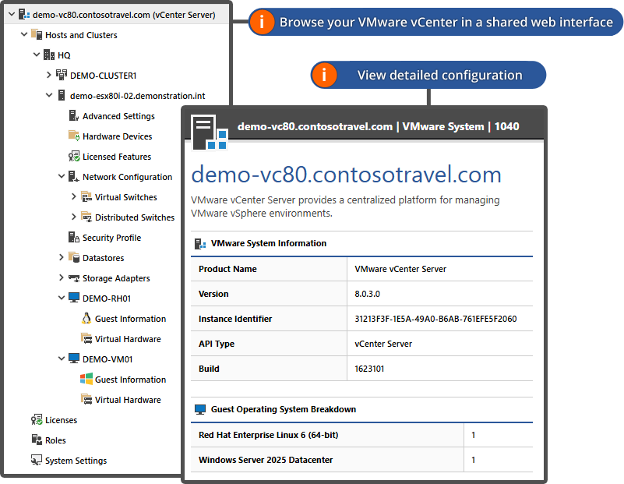Click the large vCenter icon in detail header
Viewport: 624px width, 484px height.
[210, 132]
